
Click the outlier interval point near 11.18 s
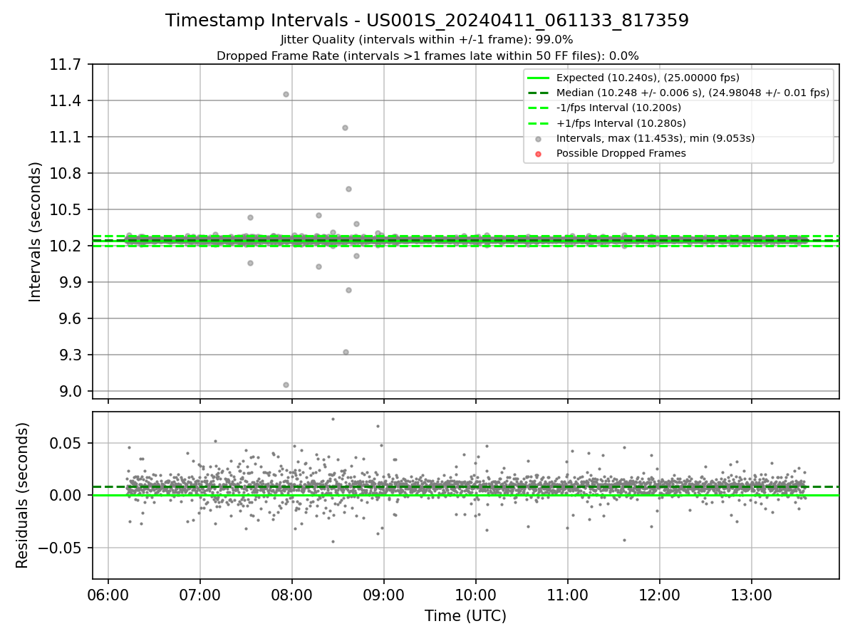point(345,127)
